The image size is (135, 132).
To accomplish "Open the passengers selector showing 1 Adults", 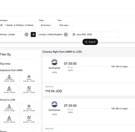I will click(x=18, y=25).
